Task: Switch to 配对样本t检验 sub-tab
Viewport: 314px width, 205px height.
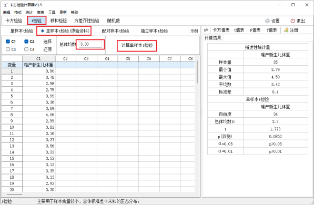Action: pos(115,31)
